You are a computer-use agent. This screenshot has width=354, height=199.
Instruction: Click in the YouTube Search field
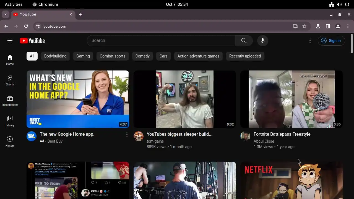[161, 41]
